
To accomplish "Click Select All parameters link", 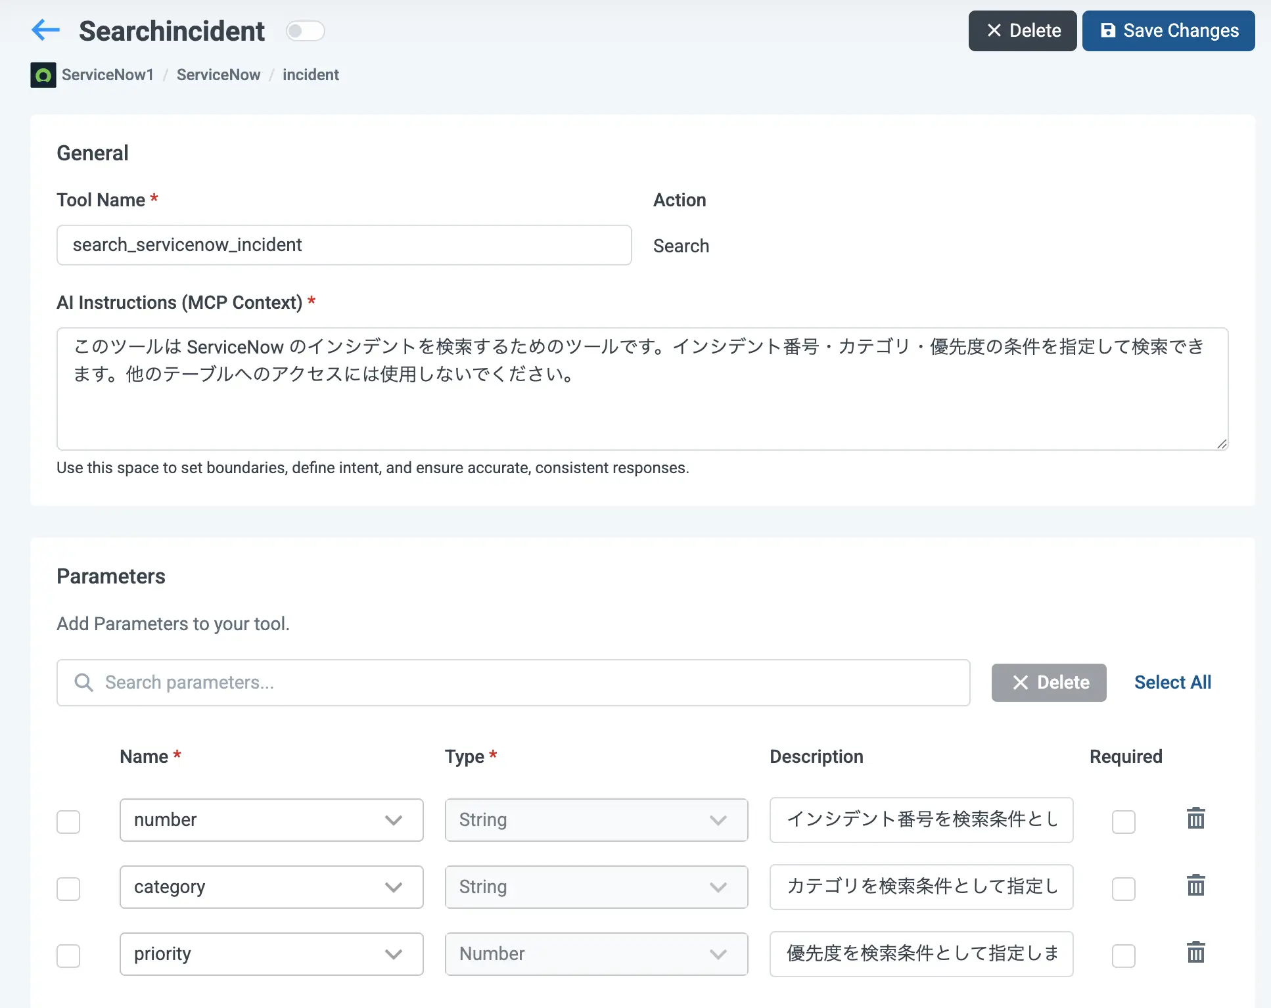I will pos(1172,683).
